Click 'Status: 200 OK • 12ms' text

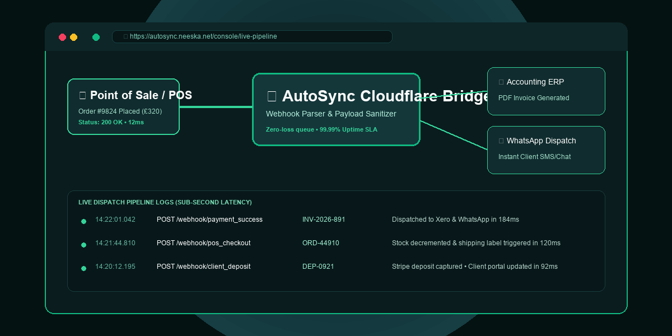coord(111,122)
